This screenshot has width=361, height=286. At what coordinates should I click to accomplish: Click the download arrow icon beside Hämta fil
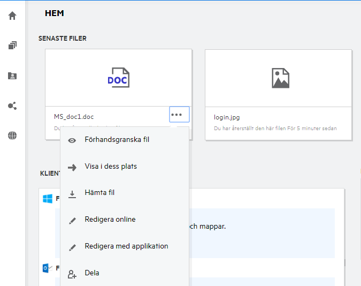click(72, 193)
